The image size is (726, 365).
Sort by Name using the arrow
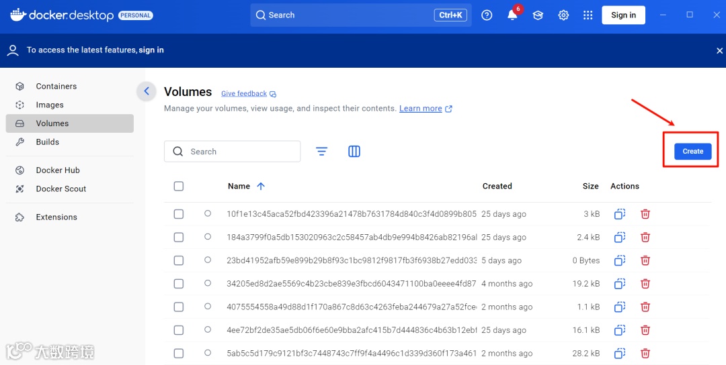pos(261,187)
